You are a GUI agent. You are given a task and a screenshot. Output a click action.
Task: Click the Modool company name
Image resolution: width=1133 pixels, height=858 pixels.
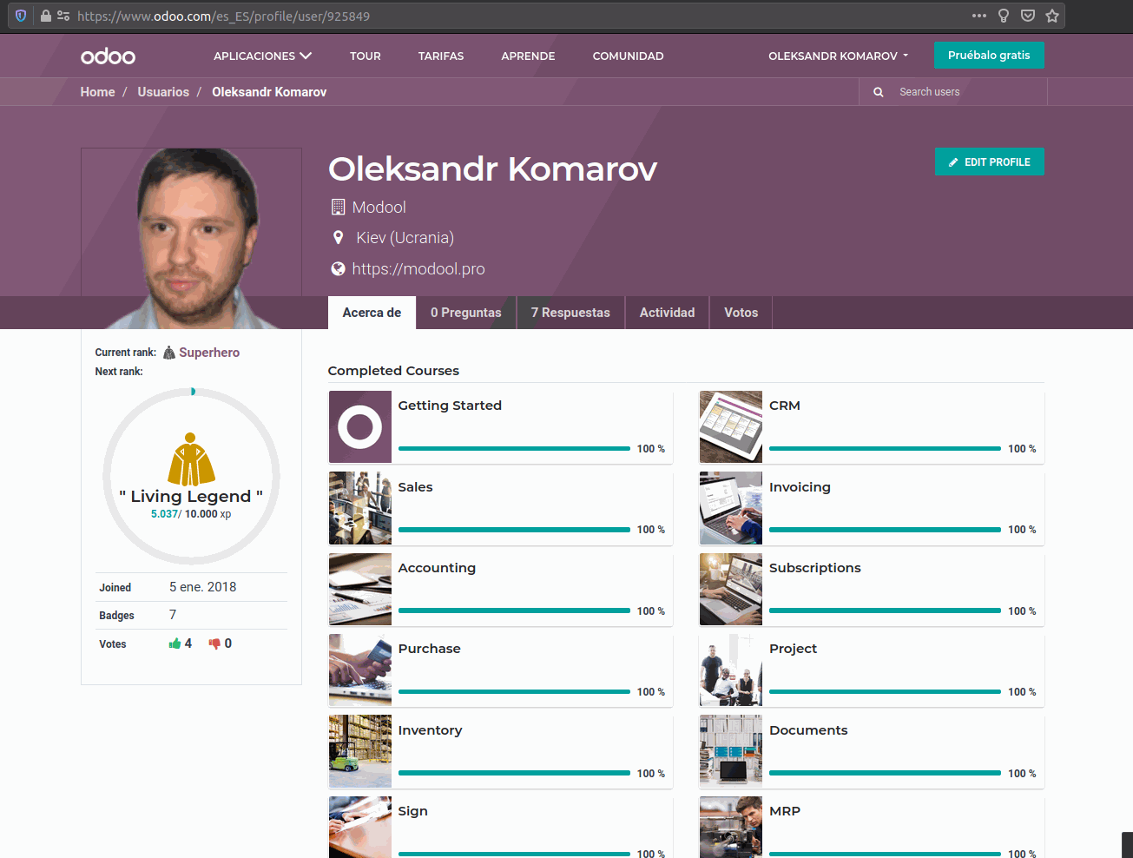coord(379,207)
